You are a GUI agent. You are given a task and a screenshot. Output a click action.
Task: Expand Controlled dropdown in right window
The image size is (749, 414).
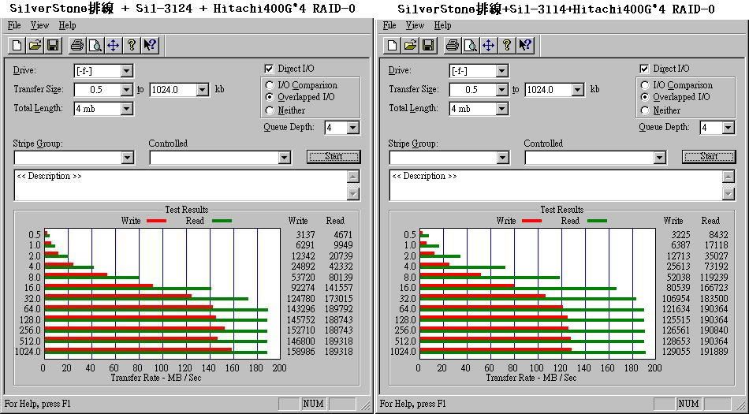[660, 158]
